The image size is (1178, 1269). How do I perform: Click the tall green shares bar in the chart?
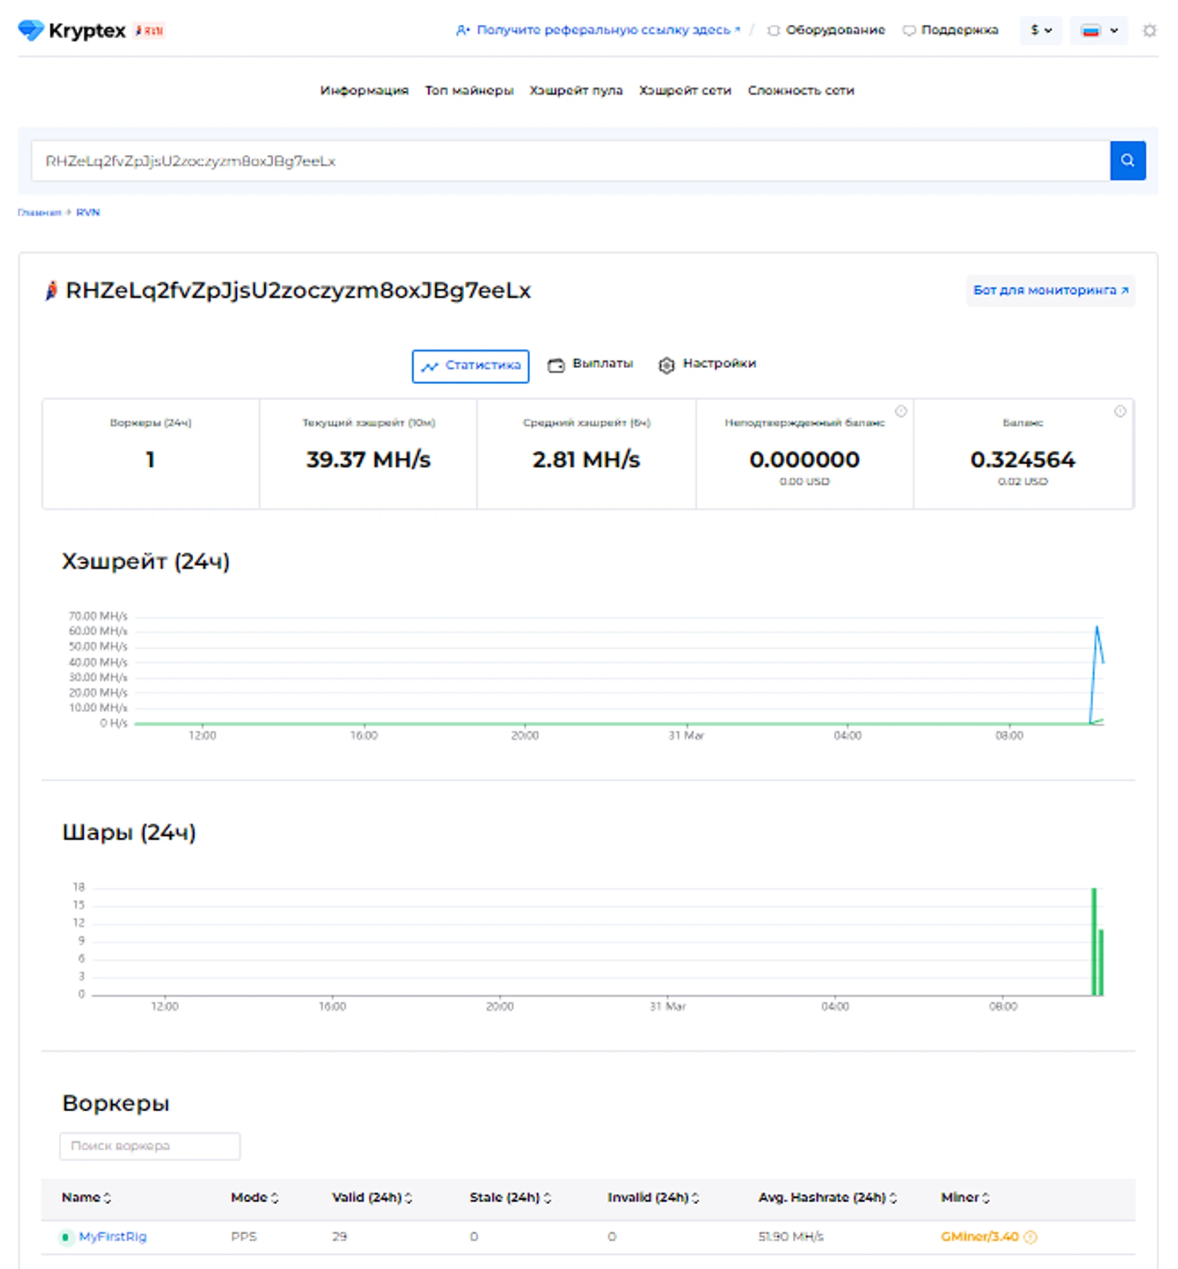pos(1094,941)
